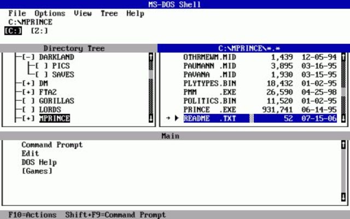Expand the FTA2 directory
The image size is (350, 219).
(28, 92)
